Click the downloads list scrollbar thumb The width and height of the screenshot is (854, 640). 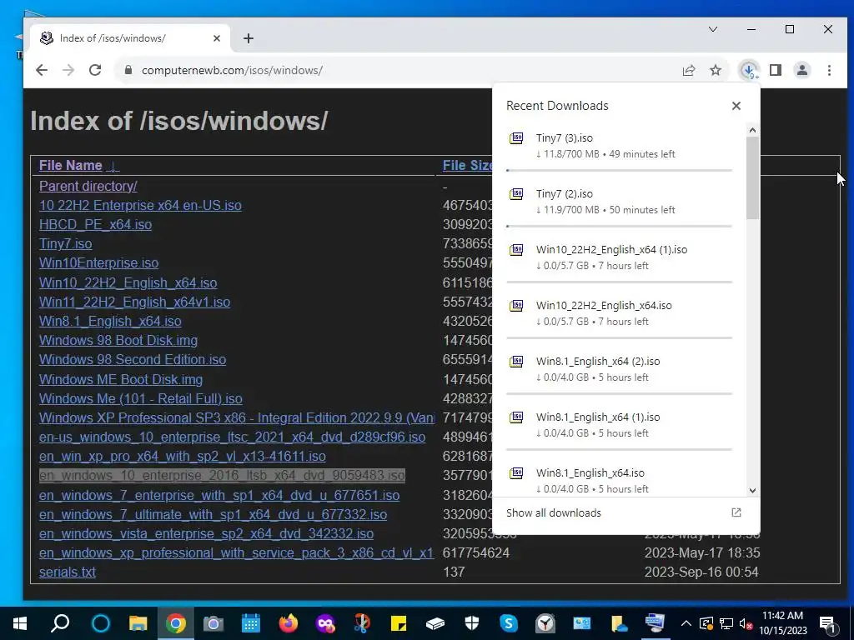coord(753,178)
